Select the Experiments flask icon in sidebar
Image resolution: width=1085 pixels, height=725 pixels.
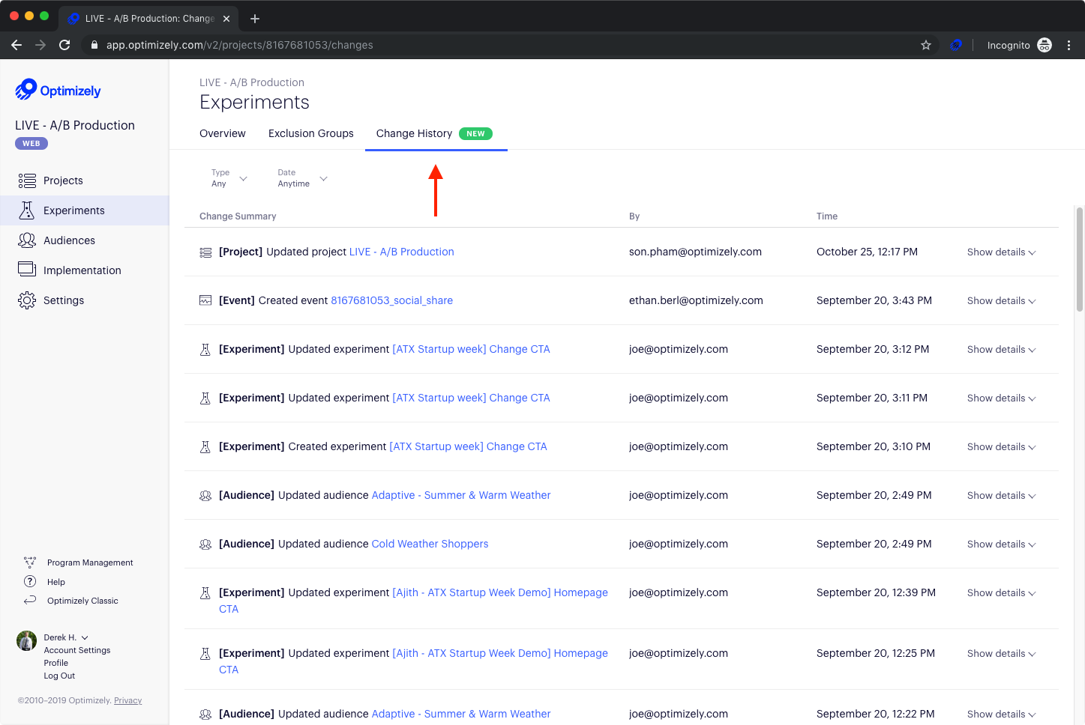pos(27,210)
